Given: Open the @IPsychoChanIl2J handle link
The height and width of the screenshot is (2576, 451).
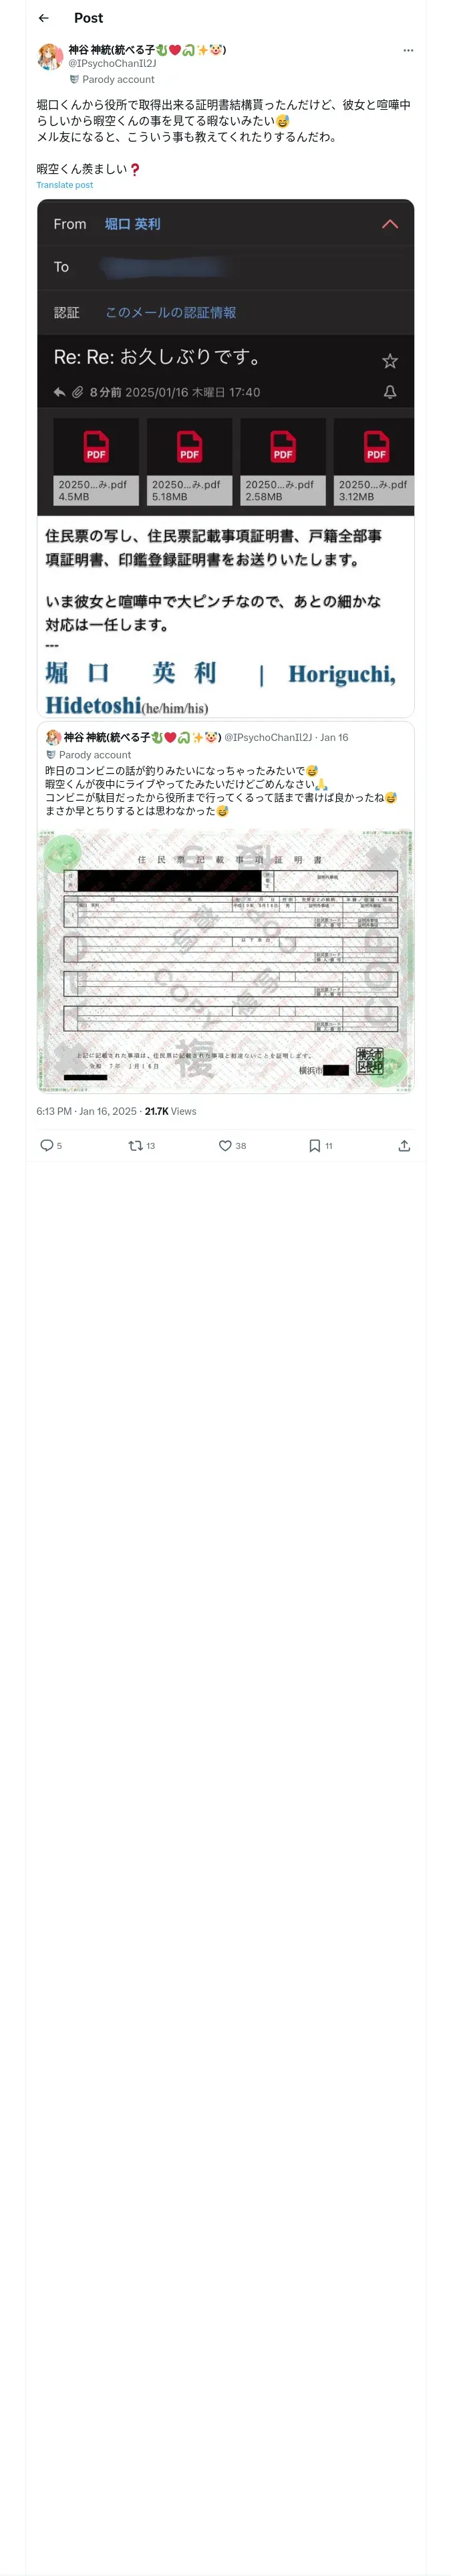Looking at the screenshot, I should (x=112, y=63).
